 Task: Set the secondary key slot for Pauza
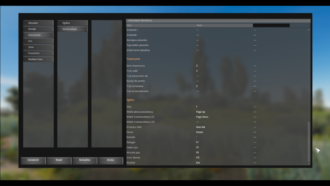pyautogui.click(x=255, y=132)
